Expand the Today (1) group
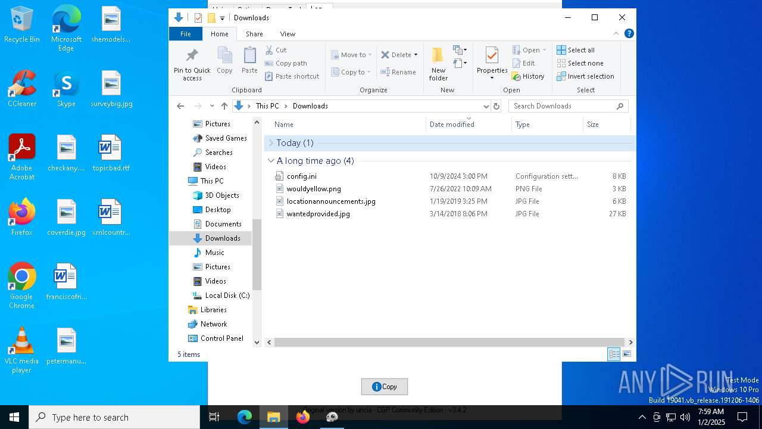 pyautogui.click(x=271, y=143)
